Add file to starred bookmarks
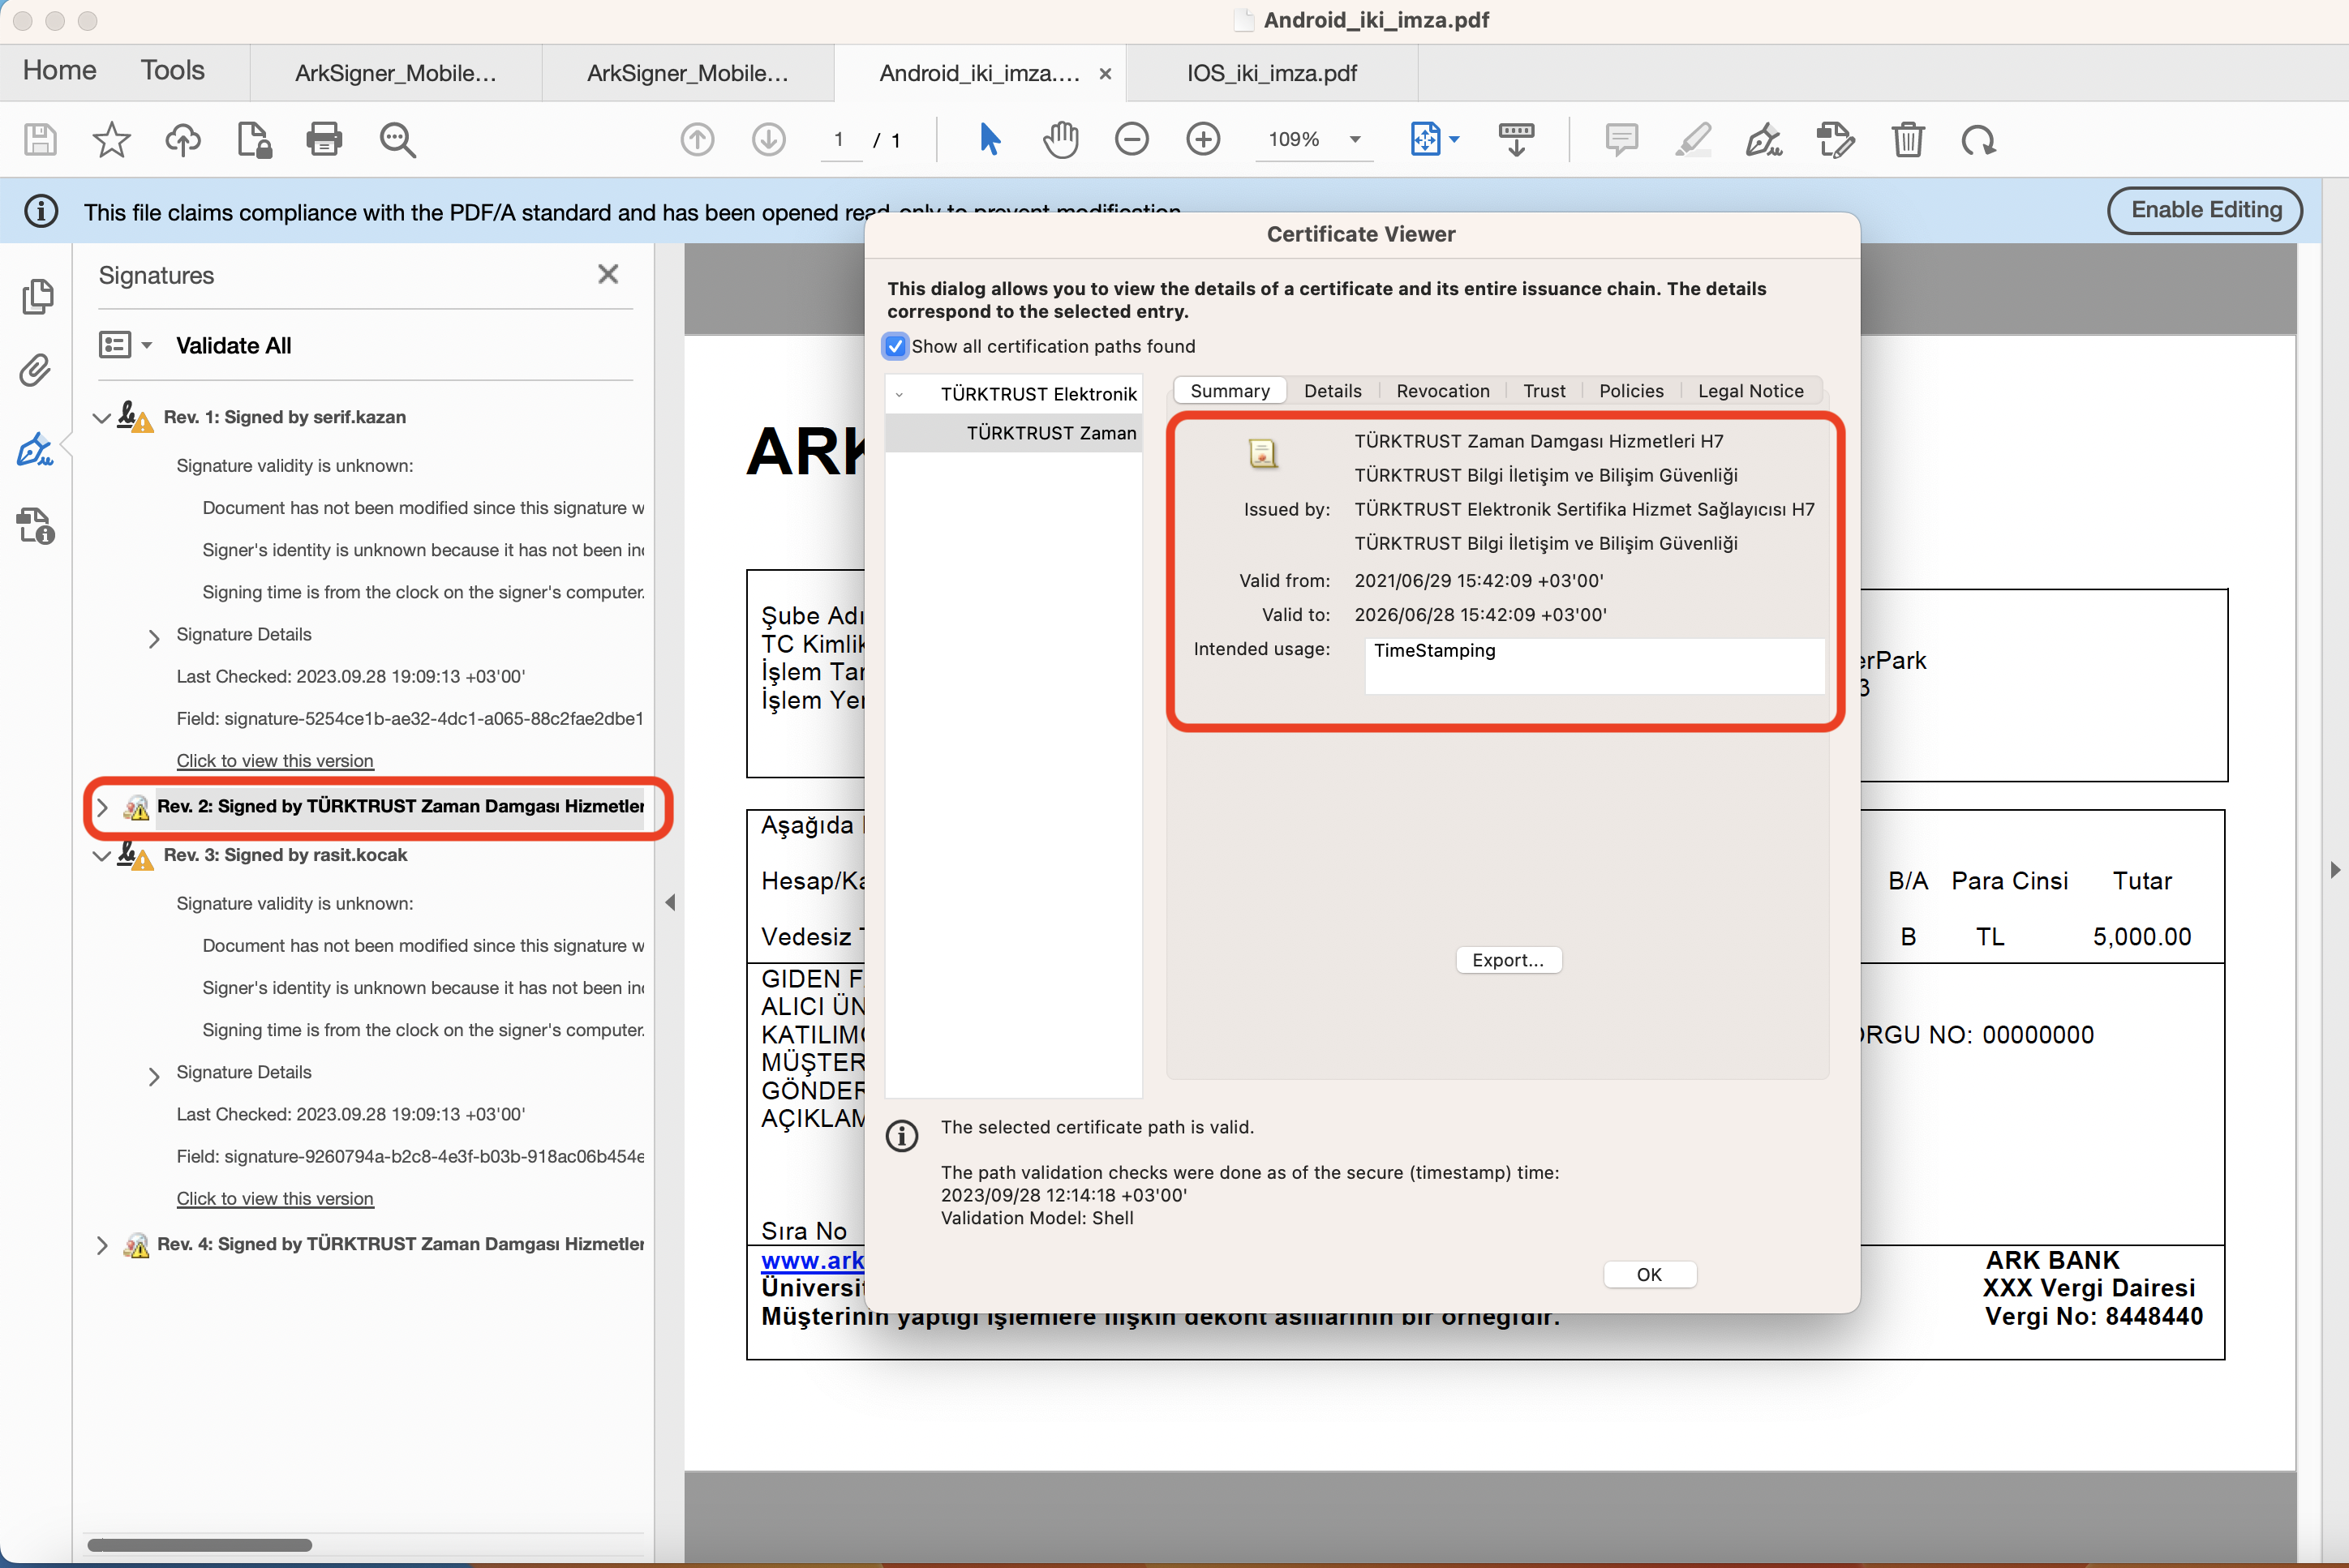This screenshot has height=1568, width=2349. (111, 139)
